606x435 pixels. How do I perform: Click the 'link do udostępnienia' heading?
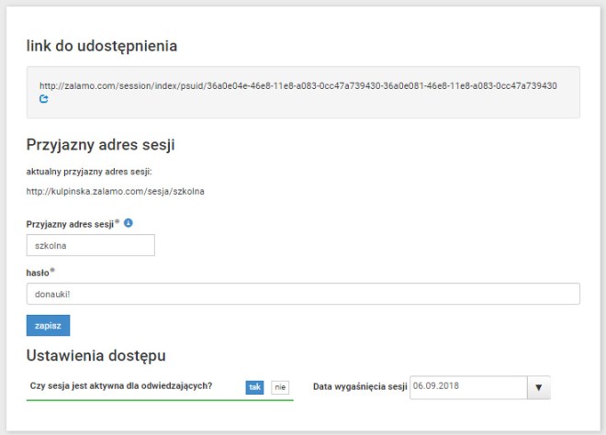click(x=101, y=45)
